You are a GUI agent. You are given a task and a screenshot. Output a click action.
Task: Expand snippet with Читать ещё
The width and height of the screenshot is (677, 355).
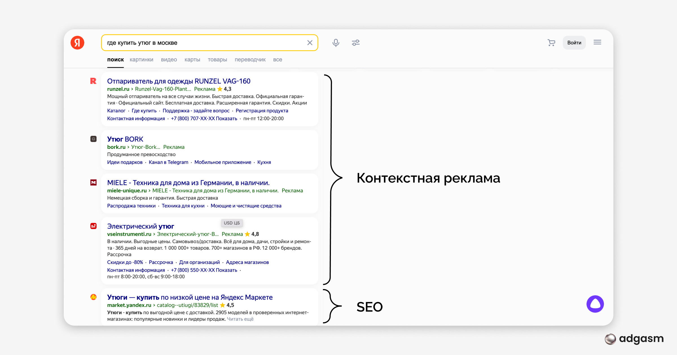pyautogui.click(x=240, y=319)
